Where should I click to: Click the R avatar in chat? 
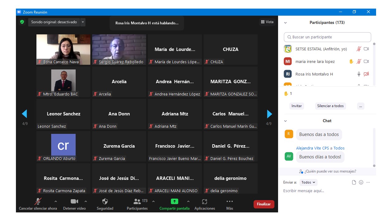289,134
